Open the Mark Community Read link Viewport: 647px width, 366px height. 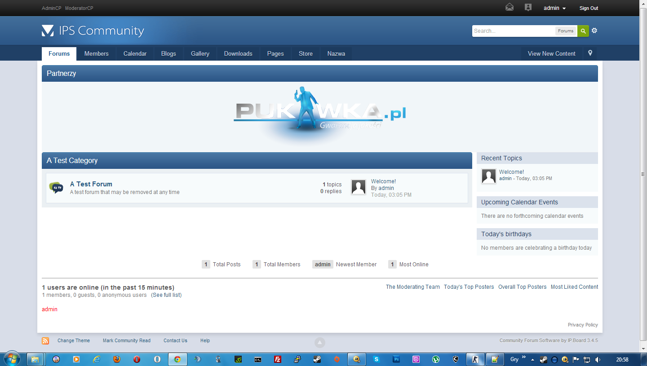127,341
